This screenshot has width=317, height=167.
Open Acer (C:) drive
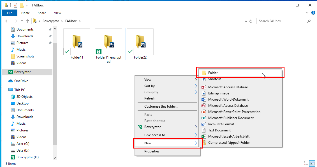click(23, 144)
